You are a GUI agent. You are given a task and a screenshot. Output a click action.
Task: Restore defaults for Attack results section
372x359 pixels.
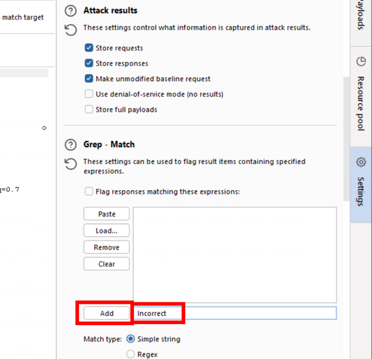click(x=71, y=30)
